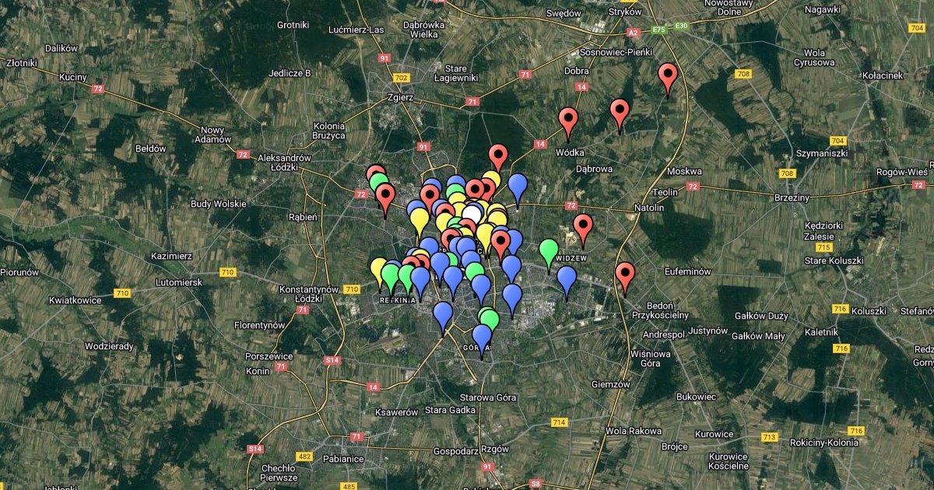This screenshot has width=934, height=490.
Task: Select the Andrespol label
Action: (x=663, y=334)
